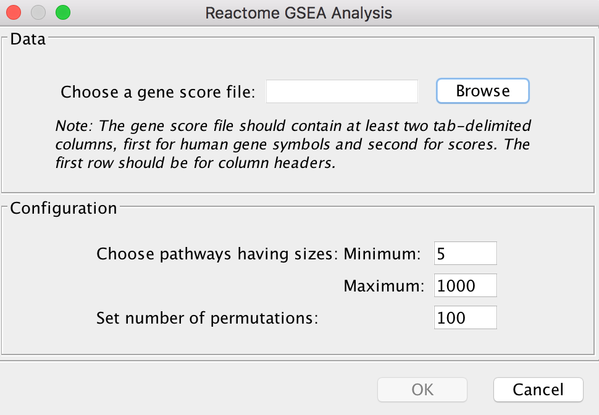599x415 pixels.
Task: Click the Browse button
Action: coord(482,91)
